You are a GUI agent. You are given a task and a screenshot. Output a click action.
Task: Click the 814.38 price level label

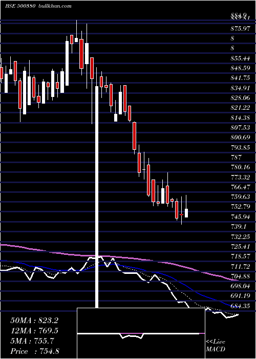[x=240, y=117]
